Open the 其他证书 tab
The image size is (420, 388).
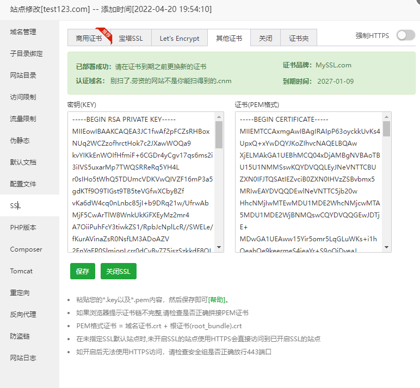[x=229, y=39]
